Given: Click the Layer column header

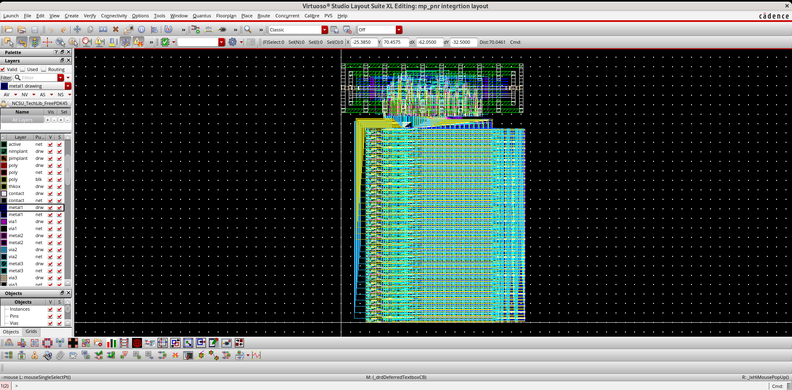Looking at the screenshot, I should pyautogui.click(x=20, y=137).
